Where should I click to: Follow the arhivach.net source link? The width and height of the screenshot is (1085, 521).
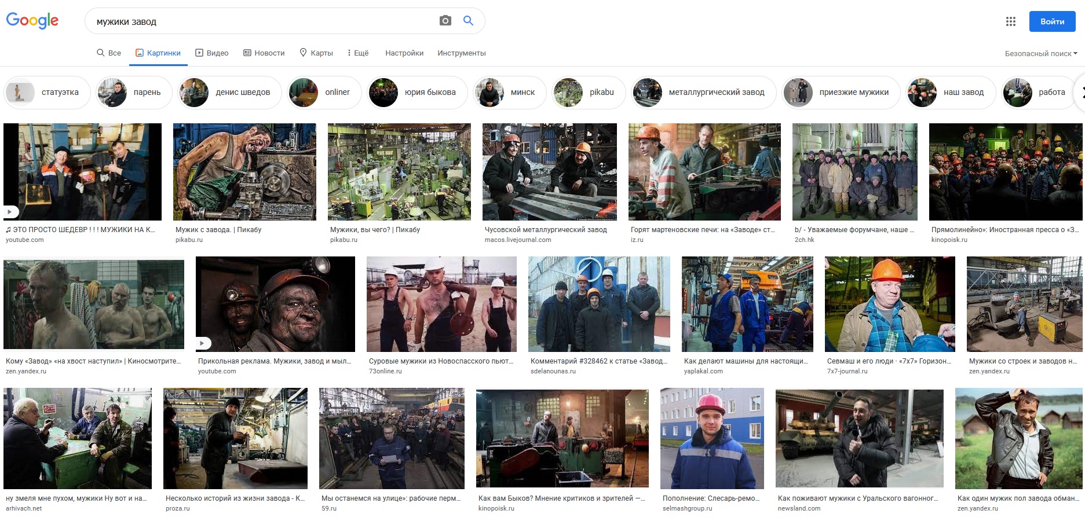point(24,509)
